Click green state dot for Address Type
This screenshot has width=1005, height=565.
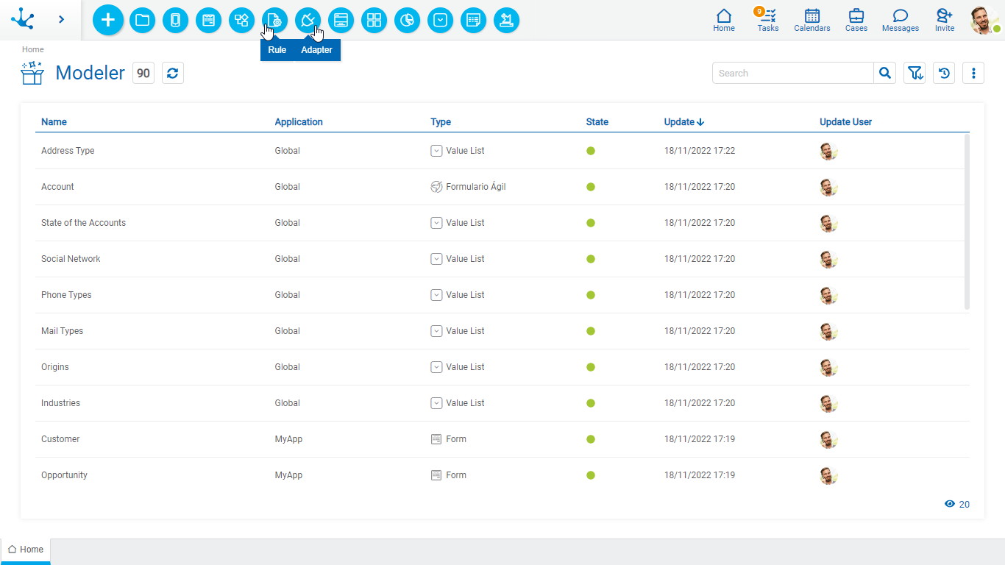pyautogui.click(x=591, y=151)
